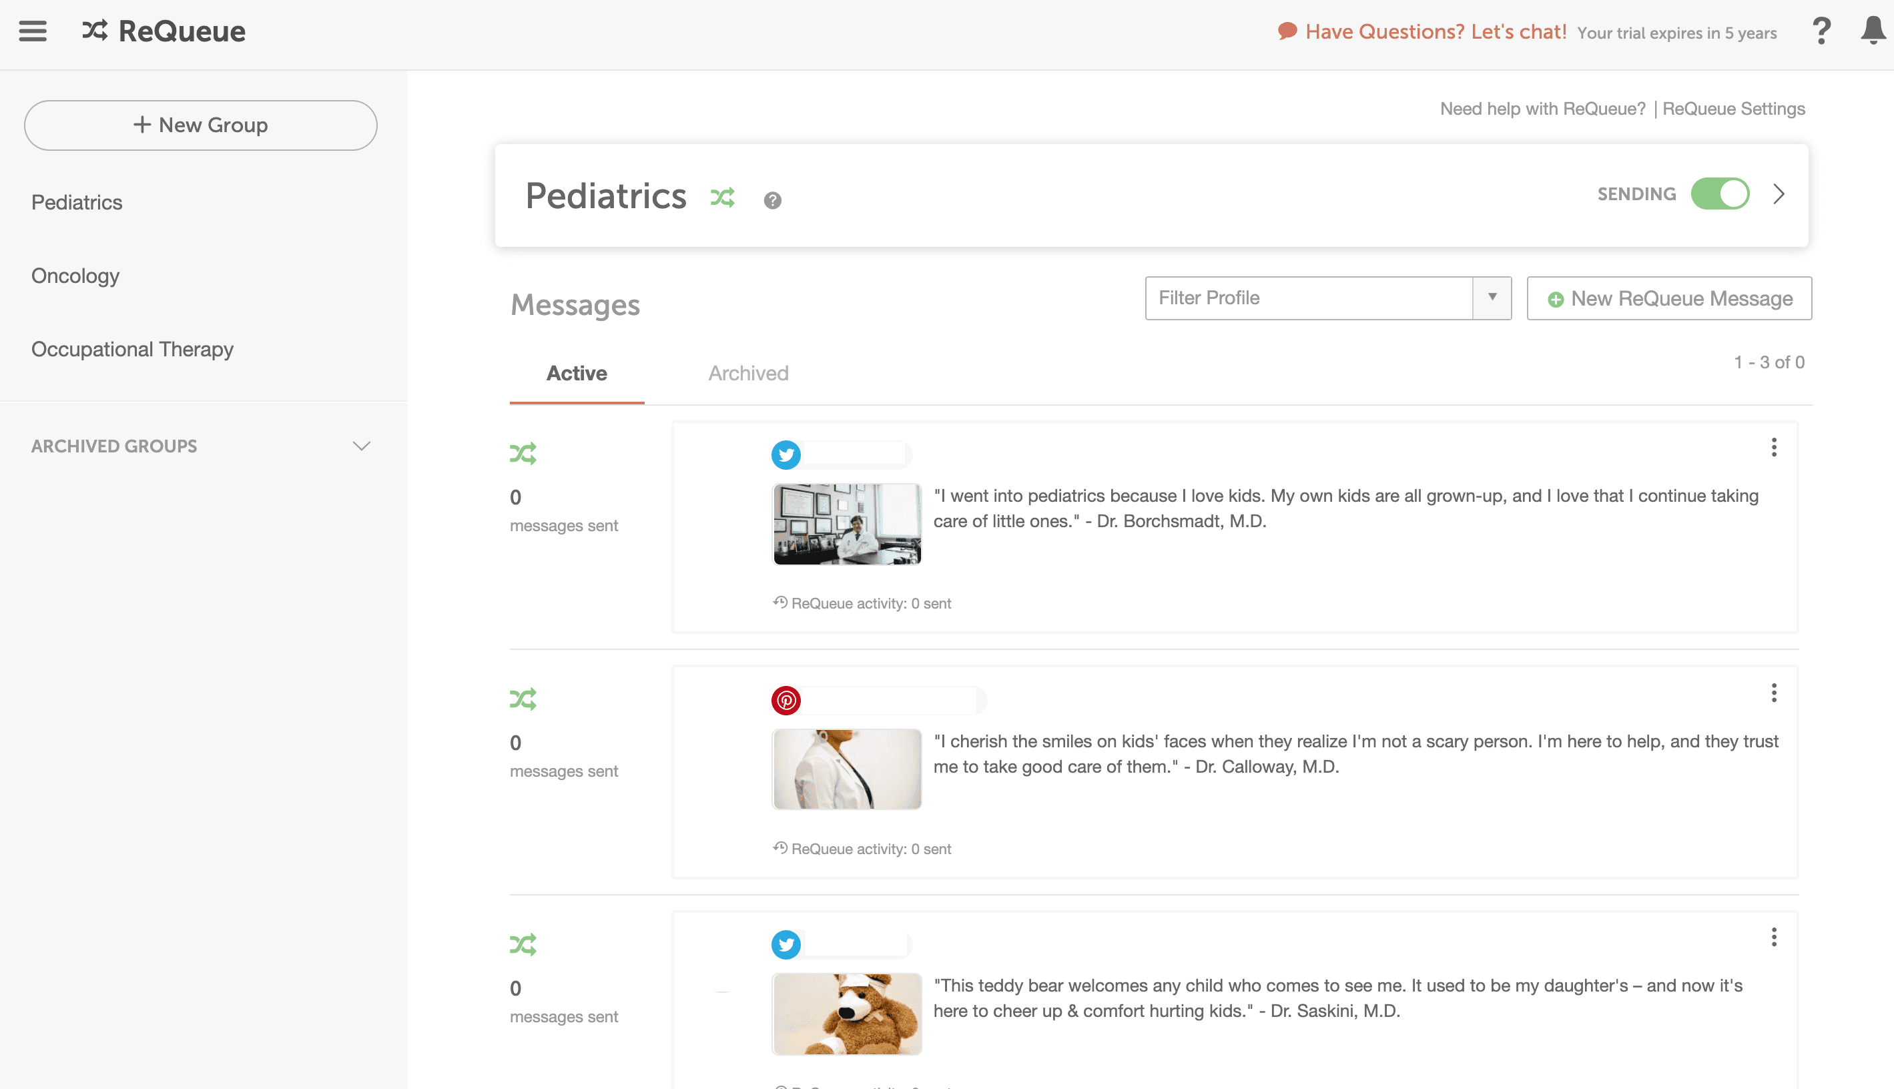Screen dimensions: 1894x1089
Task: Expand Pediatrics group details chevron
Action: click(1779, 194)
